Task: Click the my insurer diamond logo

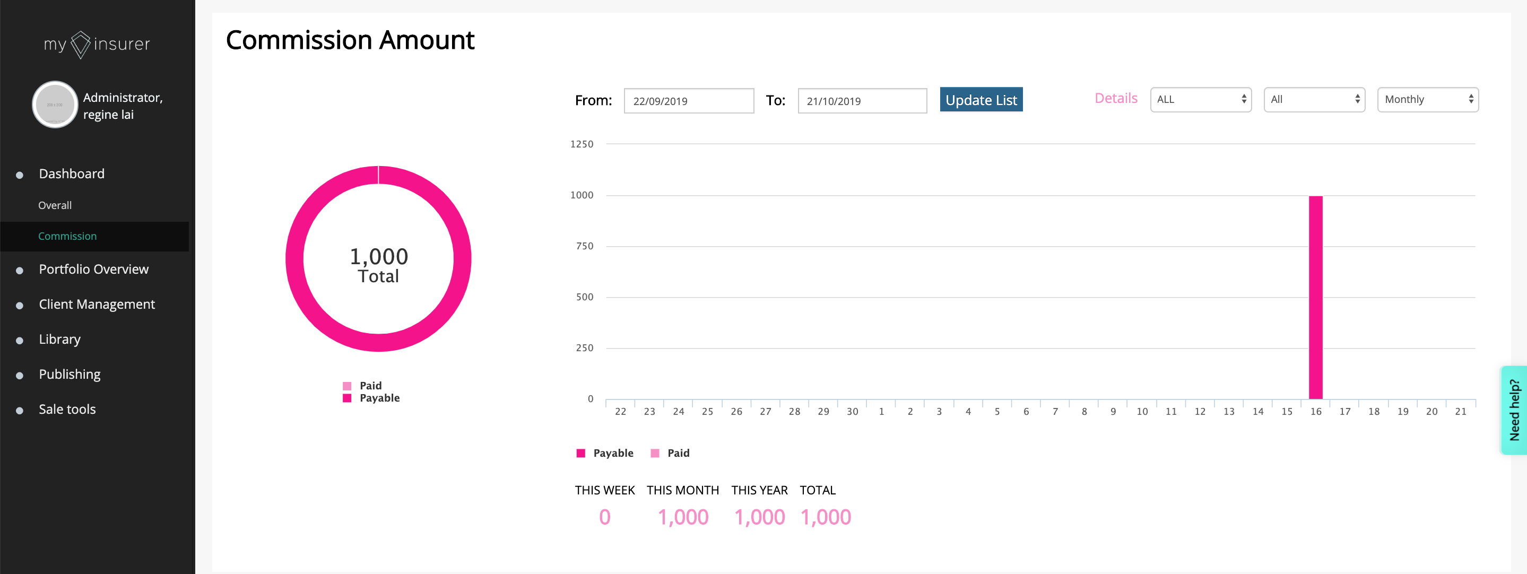Action: pos(81,45)
